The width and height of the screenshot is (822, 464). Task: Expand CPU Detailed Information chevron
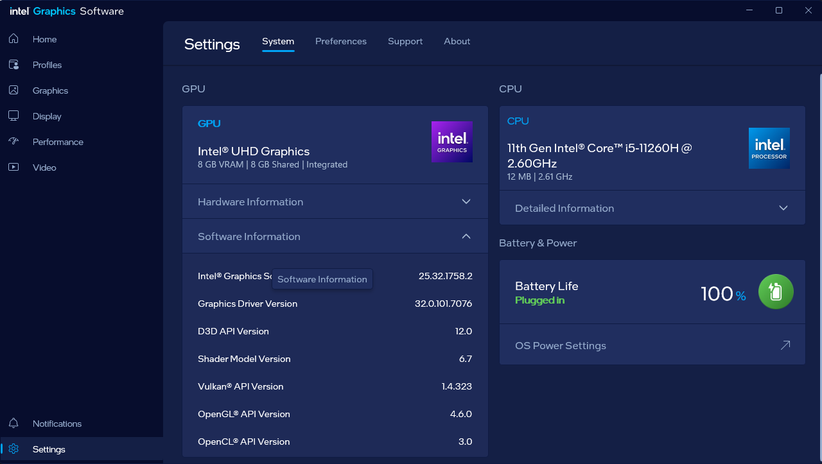(783, 208)
